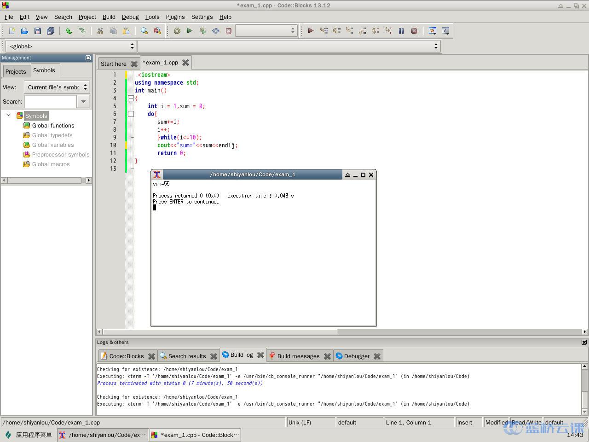Click the Step into instruction icon
Image resolution: width=589 pixels, height=442 pixels.
(388, 31)
